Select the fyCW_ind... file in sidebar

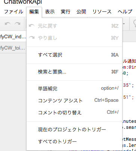point(13,37)
